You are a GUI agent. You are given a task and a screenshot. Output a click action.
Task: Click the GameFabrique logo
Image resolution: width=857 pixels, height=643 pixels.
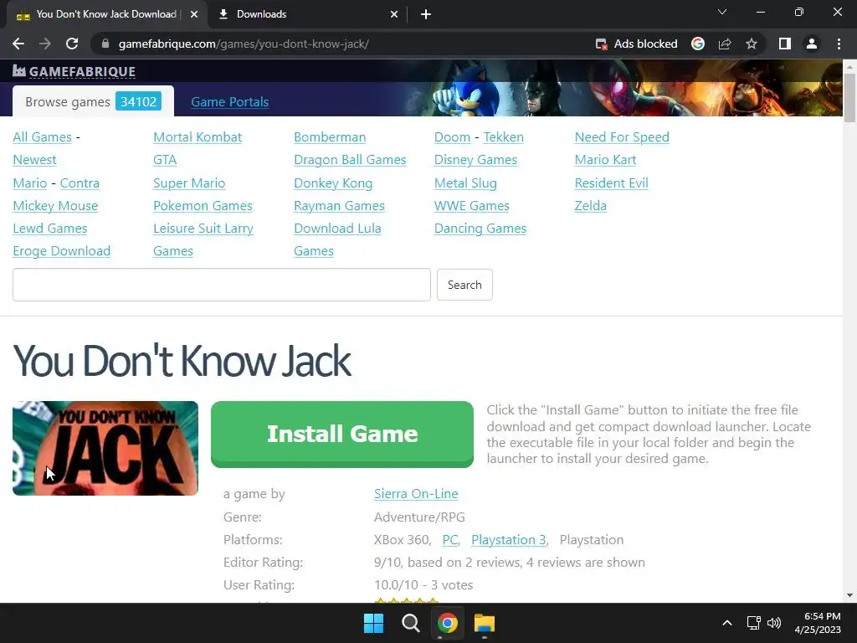click(74, 71)
